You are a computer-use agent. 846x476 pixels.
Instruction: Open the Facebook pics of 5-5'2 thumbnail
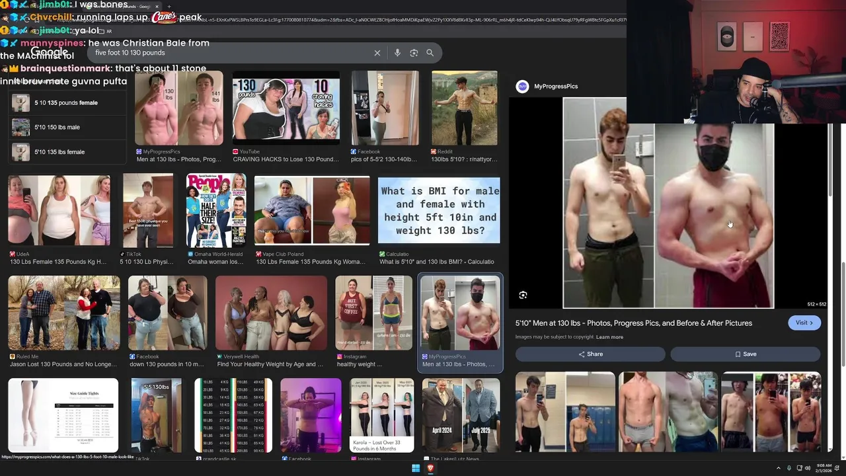coord(385,108)
